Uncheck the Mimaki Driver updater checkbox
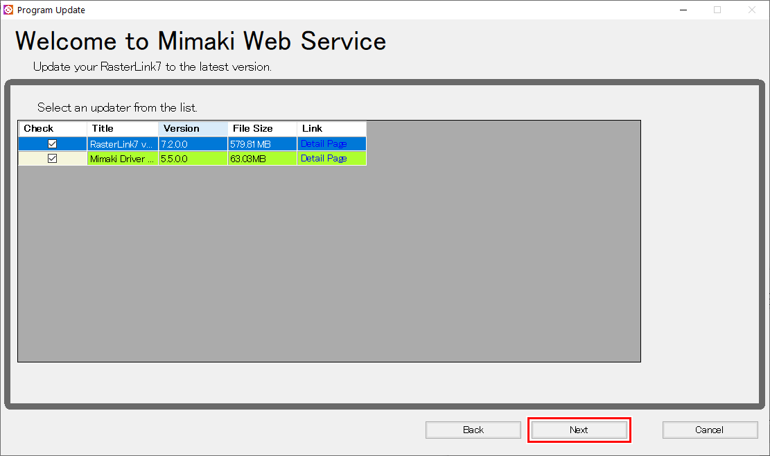The width and height of the screenshot is (770, 456). point(52,159)
